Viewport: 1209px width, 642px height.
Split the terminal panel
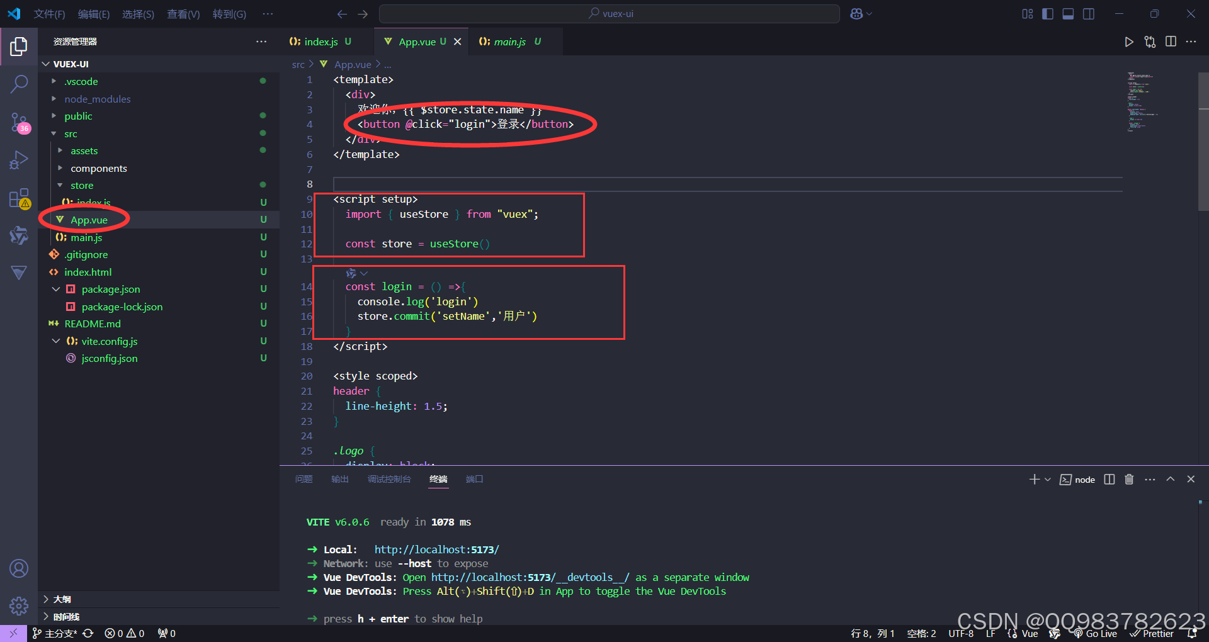click(1110, 480)
